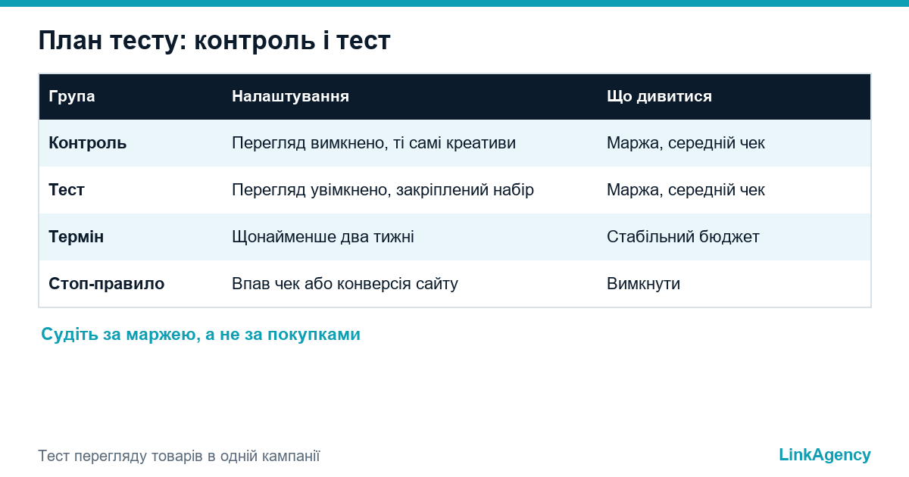Click the takeaway 'Судіть за маржею, а не за покупками'
This screenshot has width=909, height=477.
click(201, 334)
